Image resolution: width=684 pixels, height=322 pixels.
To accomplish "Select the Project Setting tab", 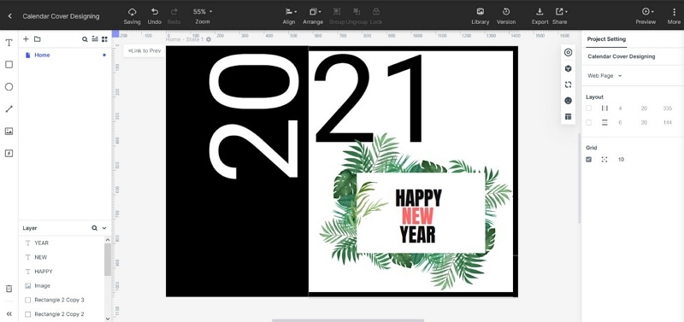I will pos(606,39).
